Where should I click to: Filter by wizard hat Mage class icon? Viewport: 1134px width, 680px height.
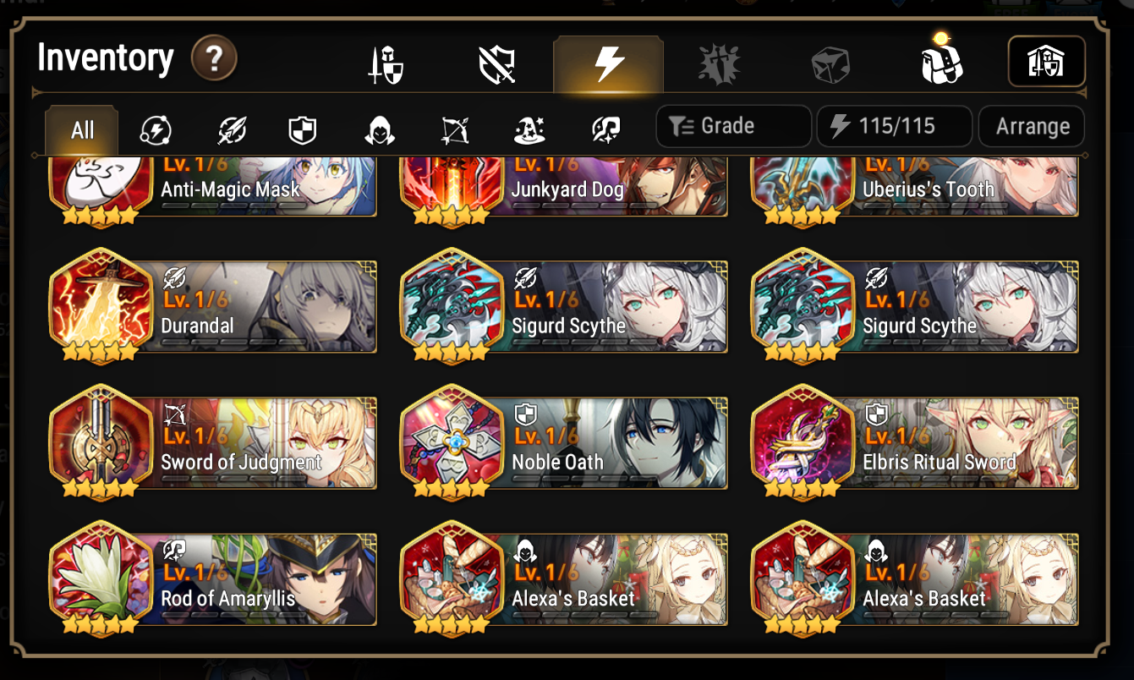pos(530,130)
